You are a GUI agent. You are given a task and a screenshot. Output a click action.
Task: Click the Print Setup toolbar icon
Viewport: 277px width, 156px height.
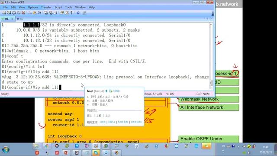click(55, 13)
